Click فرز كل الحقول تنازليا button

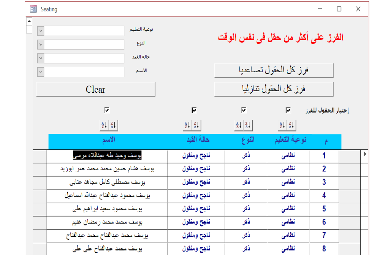pos(274,89)
